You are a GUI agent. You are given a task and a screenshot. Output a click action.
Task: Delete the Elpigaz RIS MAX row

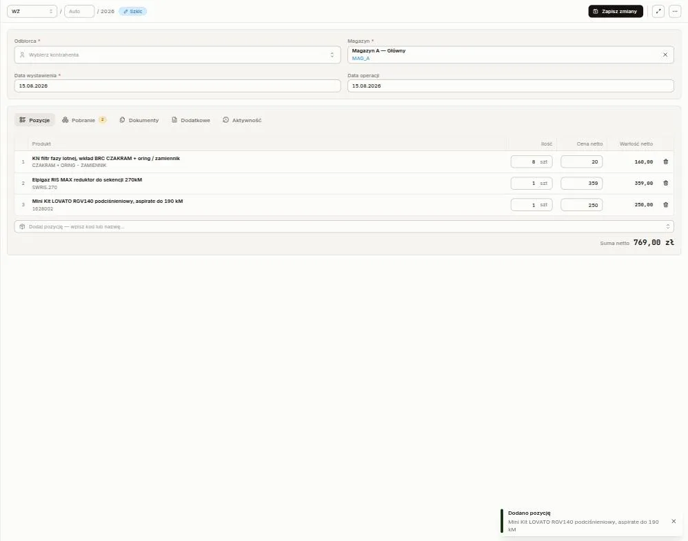(666, 183)
